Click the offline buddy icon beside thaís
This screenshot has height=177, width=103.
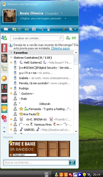pos(15,98)
